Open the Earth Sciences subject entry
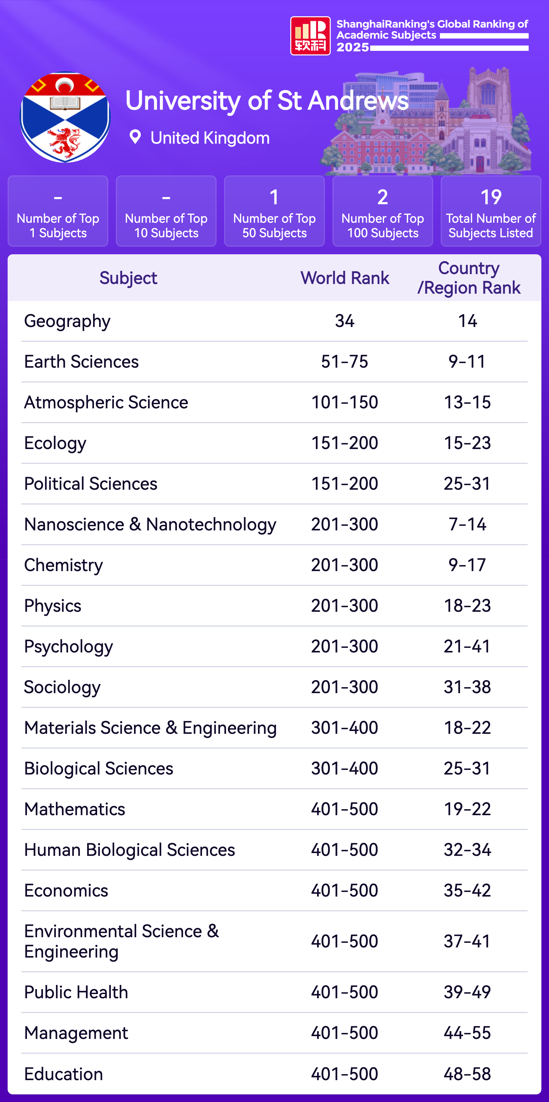Screen dimensions: 549x1102 (x=82, y=362)
